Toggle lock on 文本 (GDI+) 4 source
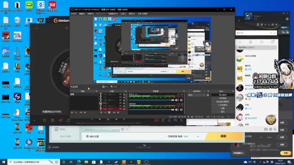 pos(124,95)
